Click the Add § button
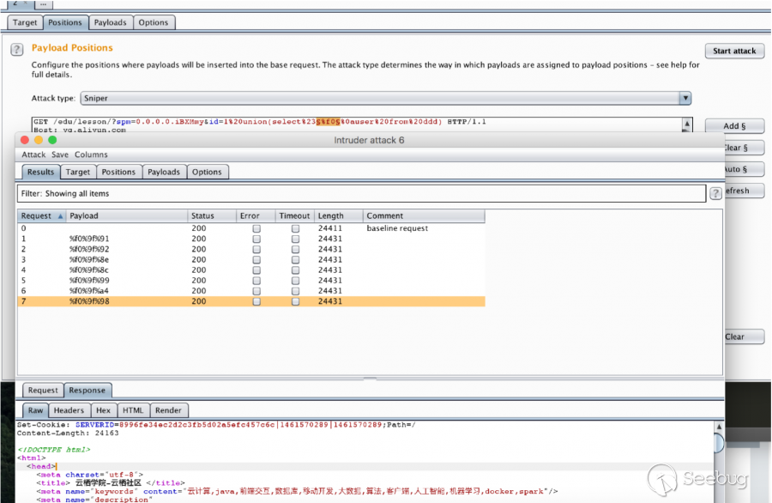The image size is (772, 503). pyautogui.click(x=734, y=126)
